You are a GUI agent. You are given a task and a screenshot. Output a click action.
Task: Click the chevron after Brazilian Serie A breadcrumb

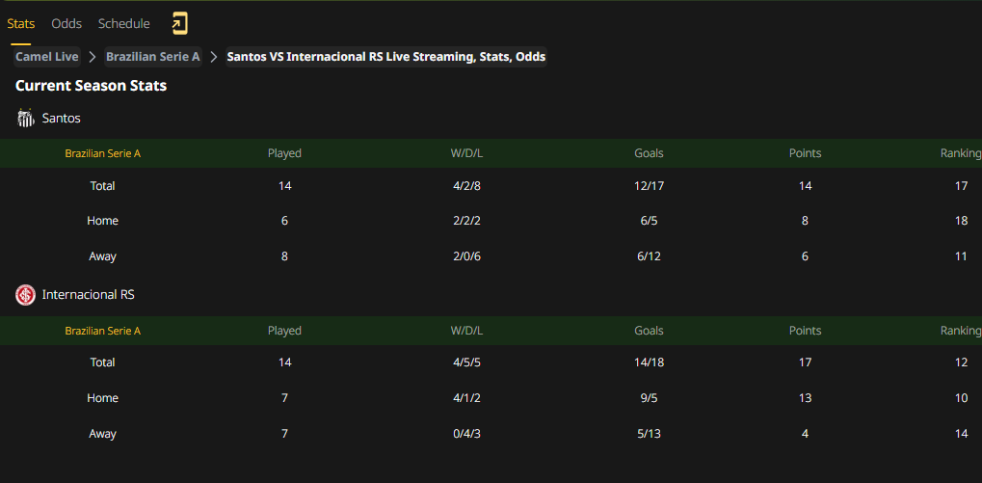214,57
